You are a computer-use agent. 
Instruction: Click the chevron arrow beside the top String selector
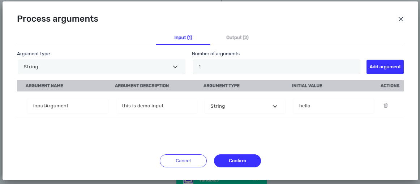[x=175, y=67]
